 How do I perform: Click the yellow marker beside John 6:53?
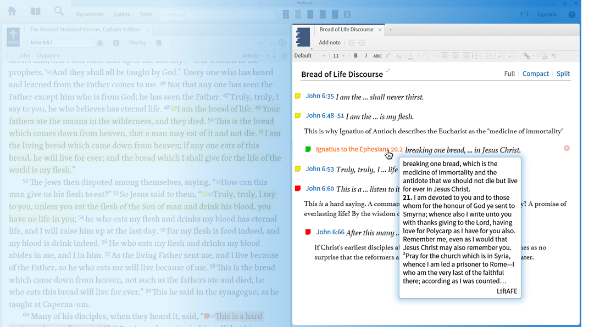[x=298, y=169]
